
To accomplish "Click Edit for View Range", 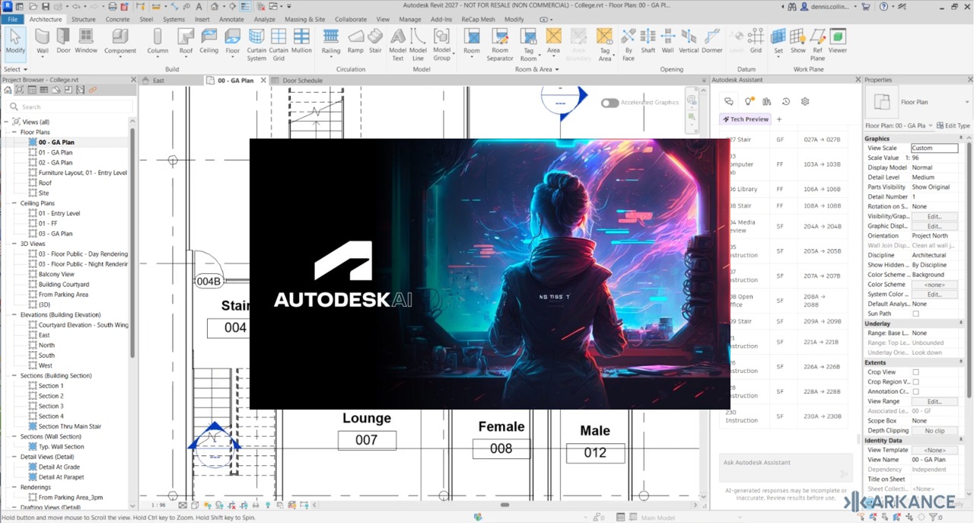I will click(x=934, y=401).
